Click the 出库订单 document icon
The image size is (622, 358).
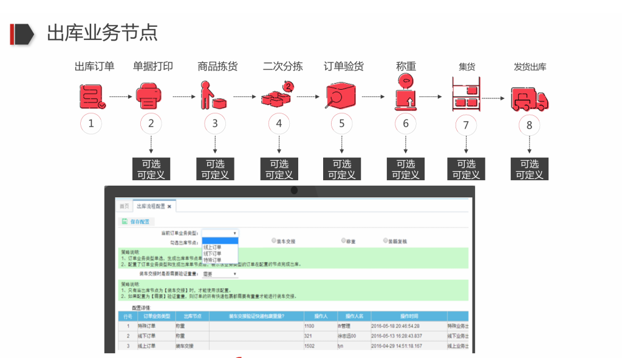pos(91,96)
